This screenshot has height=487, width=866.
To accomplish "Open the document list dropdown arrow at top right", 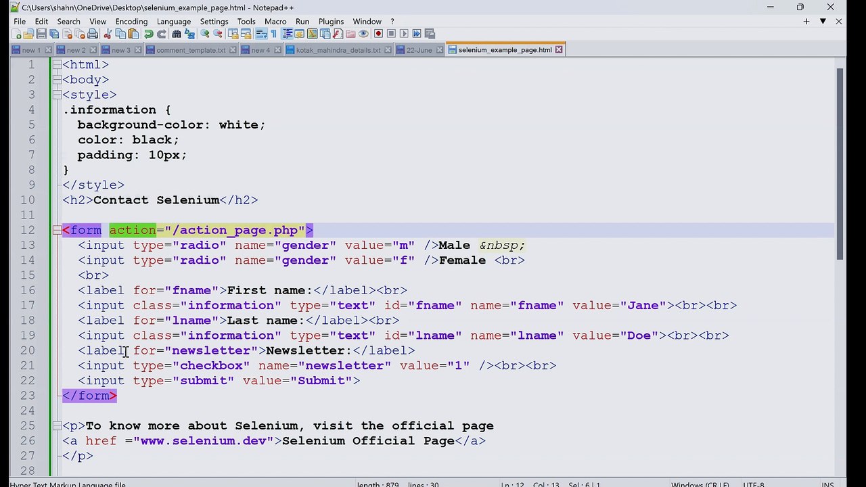I will coord(823,22).
